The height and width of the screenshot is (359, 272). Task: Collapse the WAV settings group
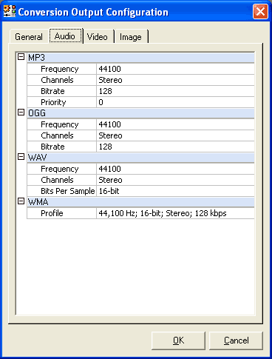point(21,157)
